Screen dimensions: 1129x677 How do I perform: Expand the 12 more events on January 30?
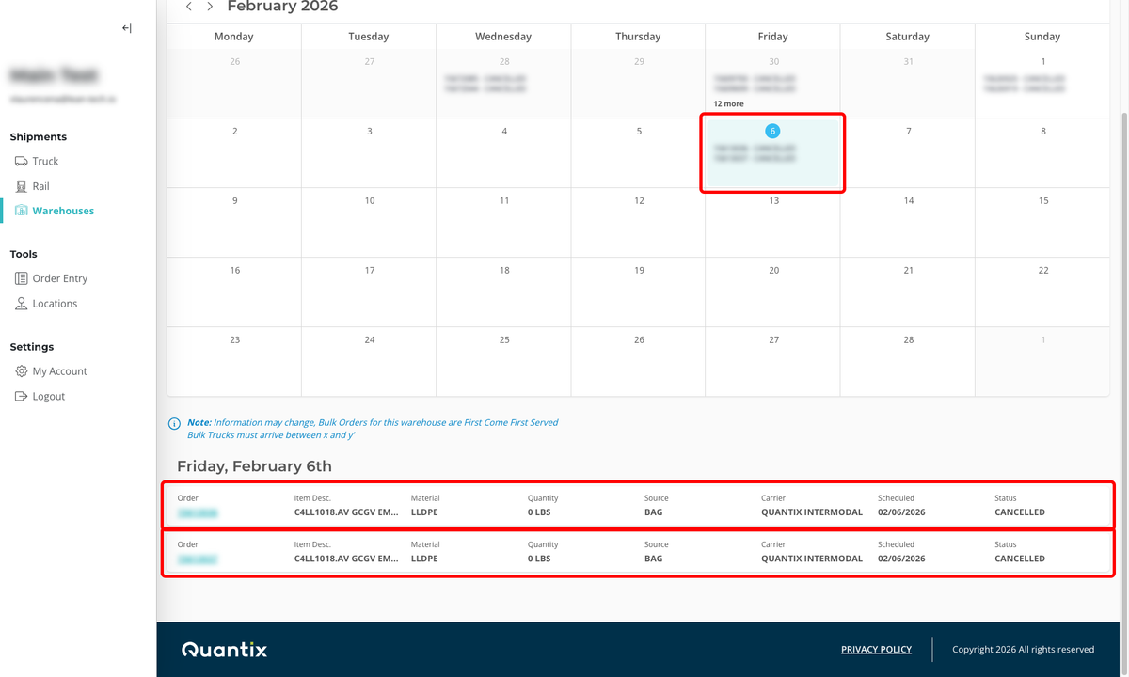tap(728, 103)
